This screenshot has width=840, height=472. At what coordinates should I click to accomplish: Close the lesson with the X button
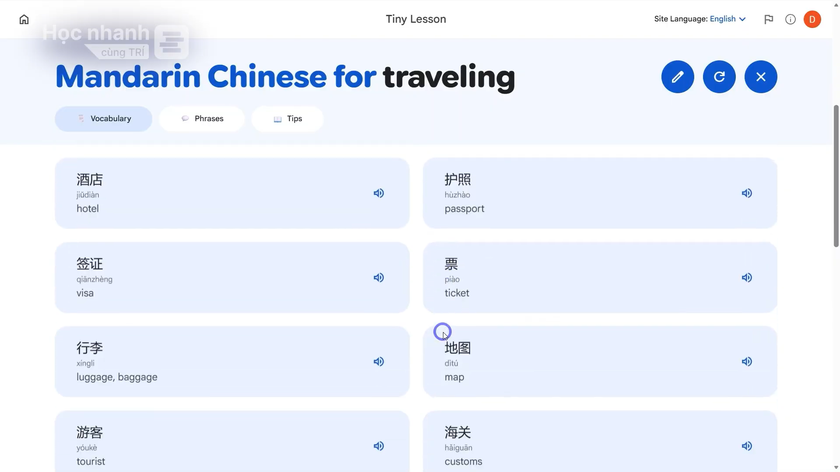[760, 77]
